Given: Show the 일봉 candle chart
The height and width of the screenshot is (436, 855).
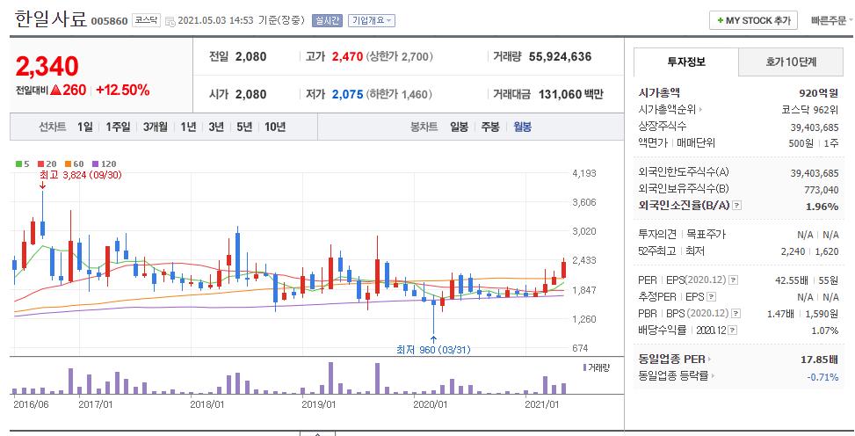Looking at the screenshot, I should coord(459,127).
